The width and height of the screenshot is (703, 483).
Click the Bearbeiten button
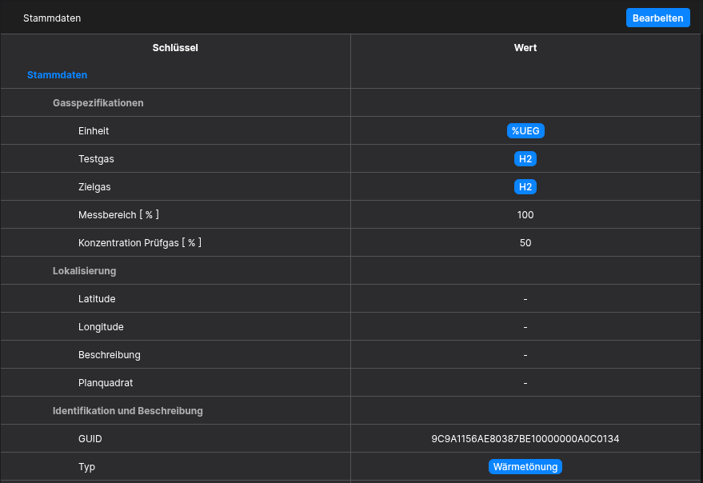(657, 18)
